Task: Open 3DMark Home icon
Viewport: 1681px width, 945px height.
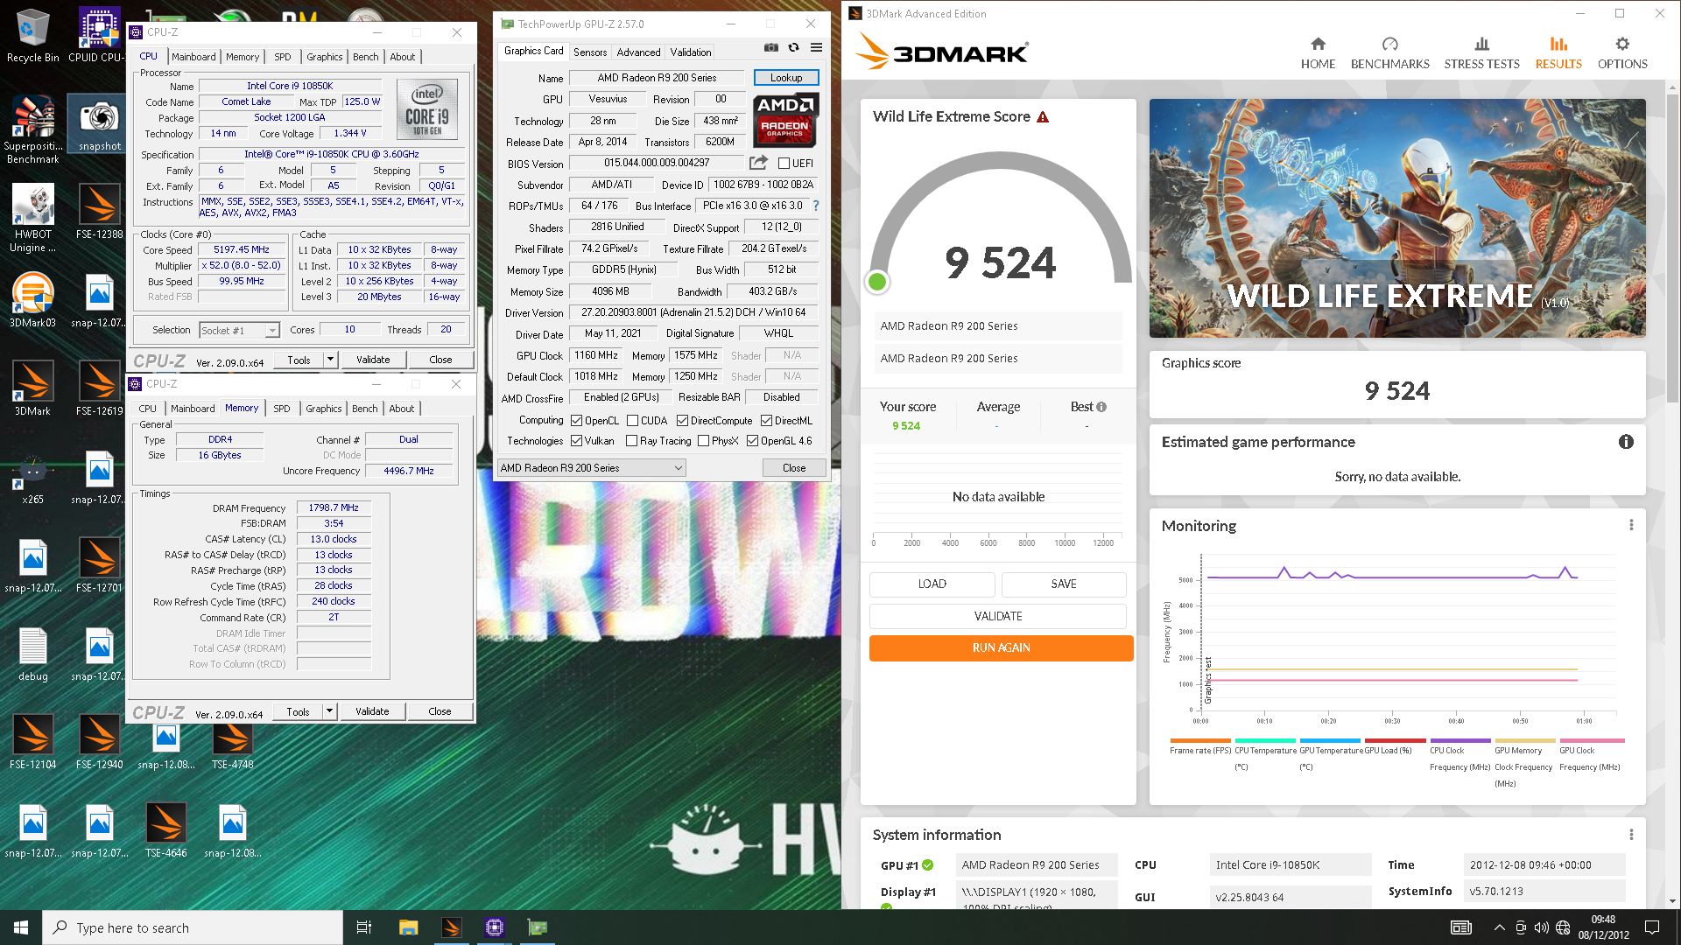Action: [1318, 44]
